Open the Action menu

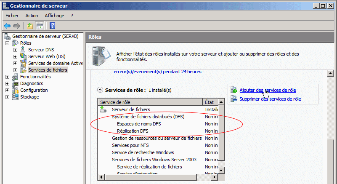click(x=32, y=16)
